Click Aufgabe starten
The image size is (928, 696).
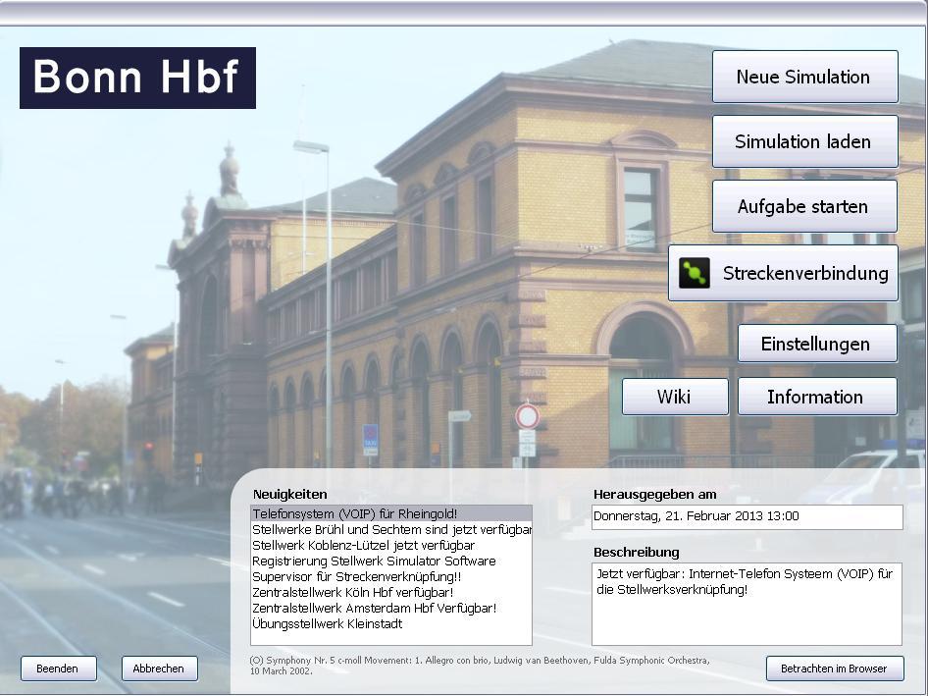tap(805, 206)
